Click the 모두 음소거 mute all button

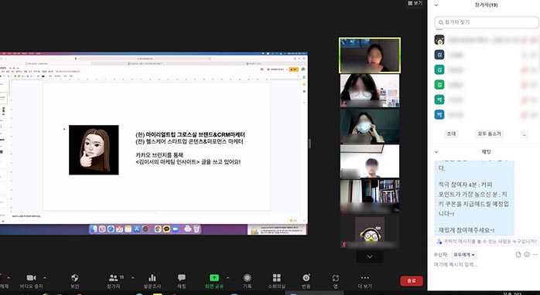tap(489, 134)
